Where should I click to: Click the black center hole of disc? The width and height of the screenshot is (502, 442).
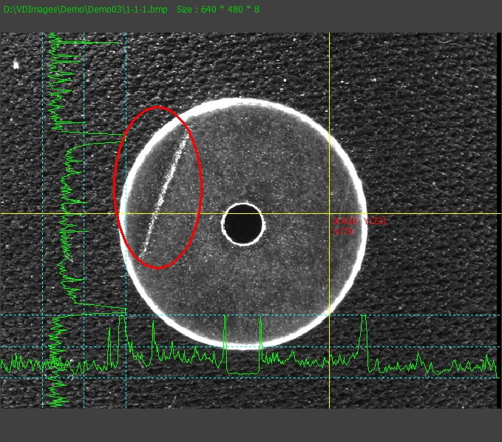(243, 224)
